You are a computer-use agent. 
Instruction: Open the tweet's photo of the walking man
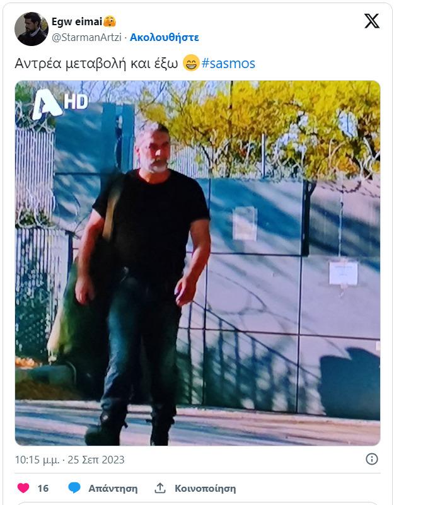(x=198, y=263)
